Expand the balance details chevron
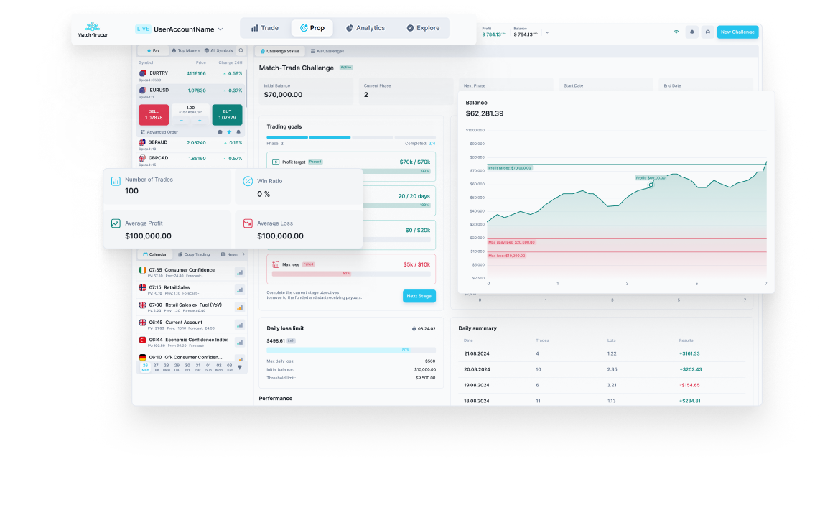 pos(547,32)
